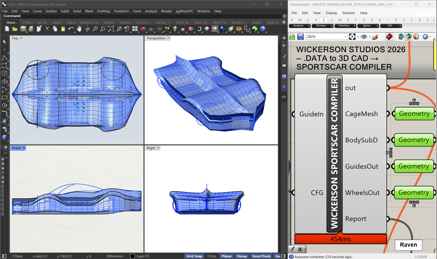Toggle Ortho mode in status bar
Image resolution: width=437 pixels, height=259 pixels.
click(212, 256)
